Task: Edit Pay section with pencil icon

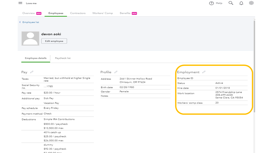Action: pos(32,72)
